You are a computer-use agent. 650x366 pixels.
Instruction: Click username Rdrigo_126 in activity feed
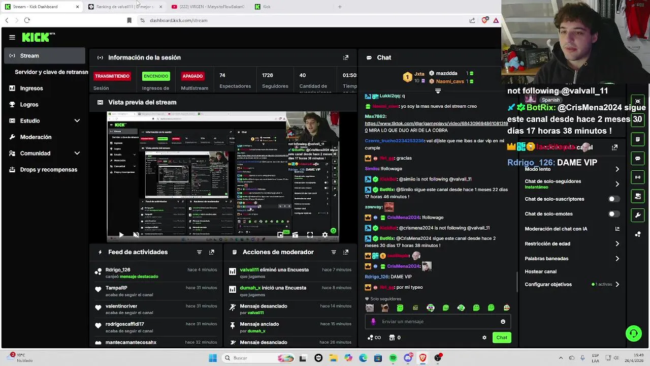118,270
